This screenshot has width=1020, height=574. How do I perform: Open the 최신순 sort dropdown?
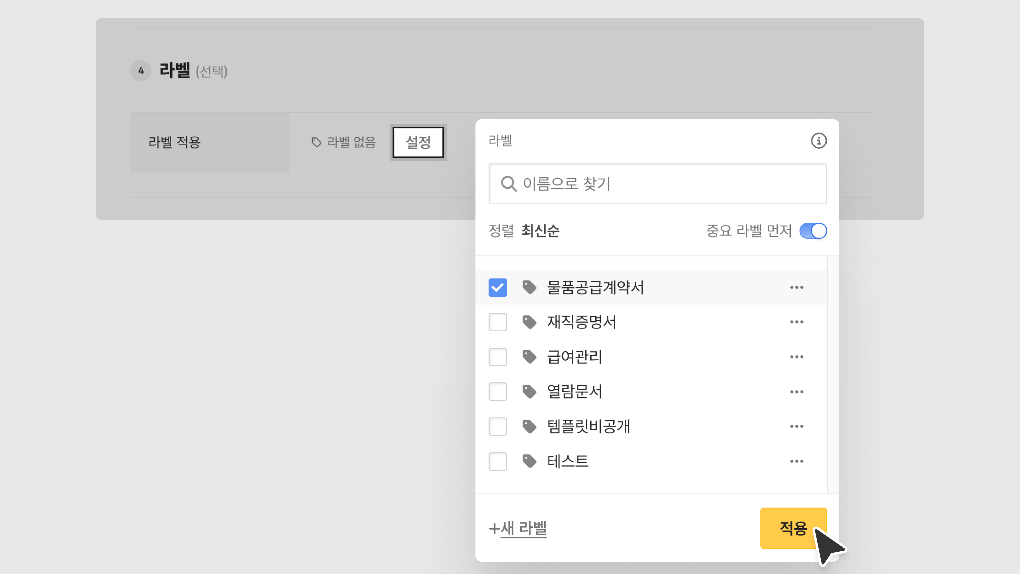540,231
